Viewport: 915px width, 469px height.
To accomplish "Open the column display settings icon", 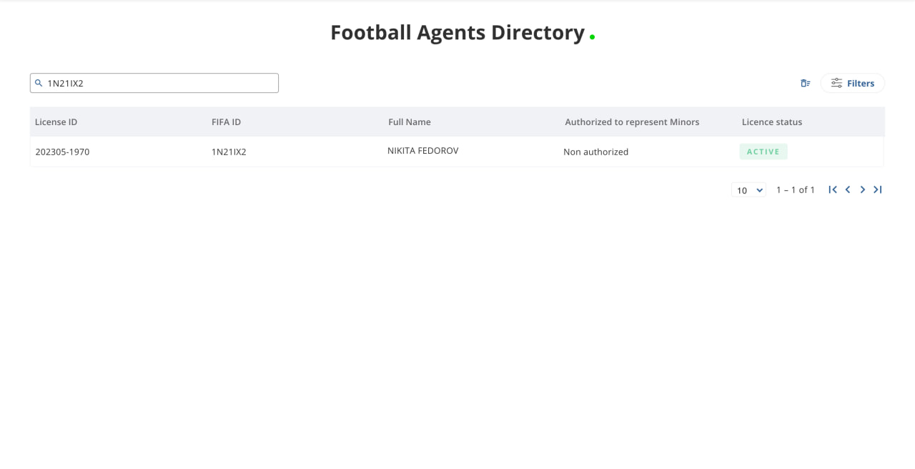I will pyautogui.click(x=806, y=83).
